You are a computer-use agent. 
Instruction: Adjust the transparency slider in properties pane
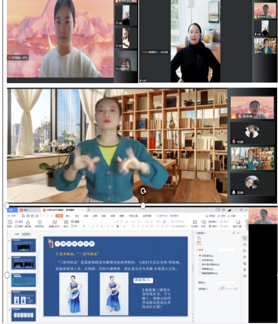(x=228, y=289)
